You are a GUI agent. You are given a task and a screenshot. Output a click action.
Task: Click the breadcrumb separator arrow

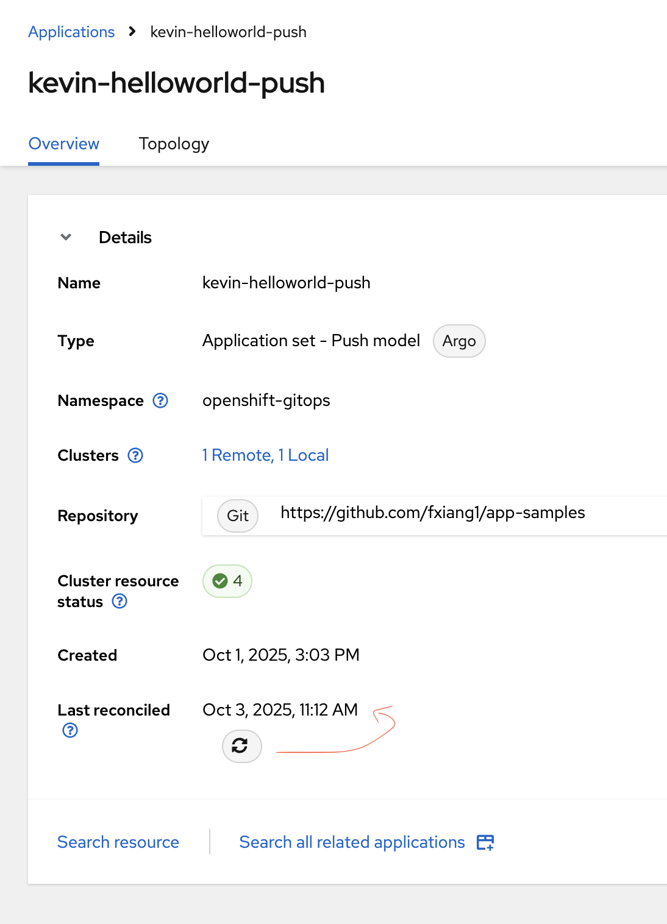pyautogui.click(x=132, y=32)
